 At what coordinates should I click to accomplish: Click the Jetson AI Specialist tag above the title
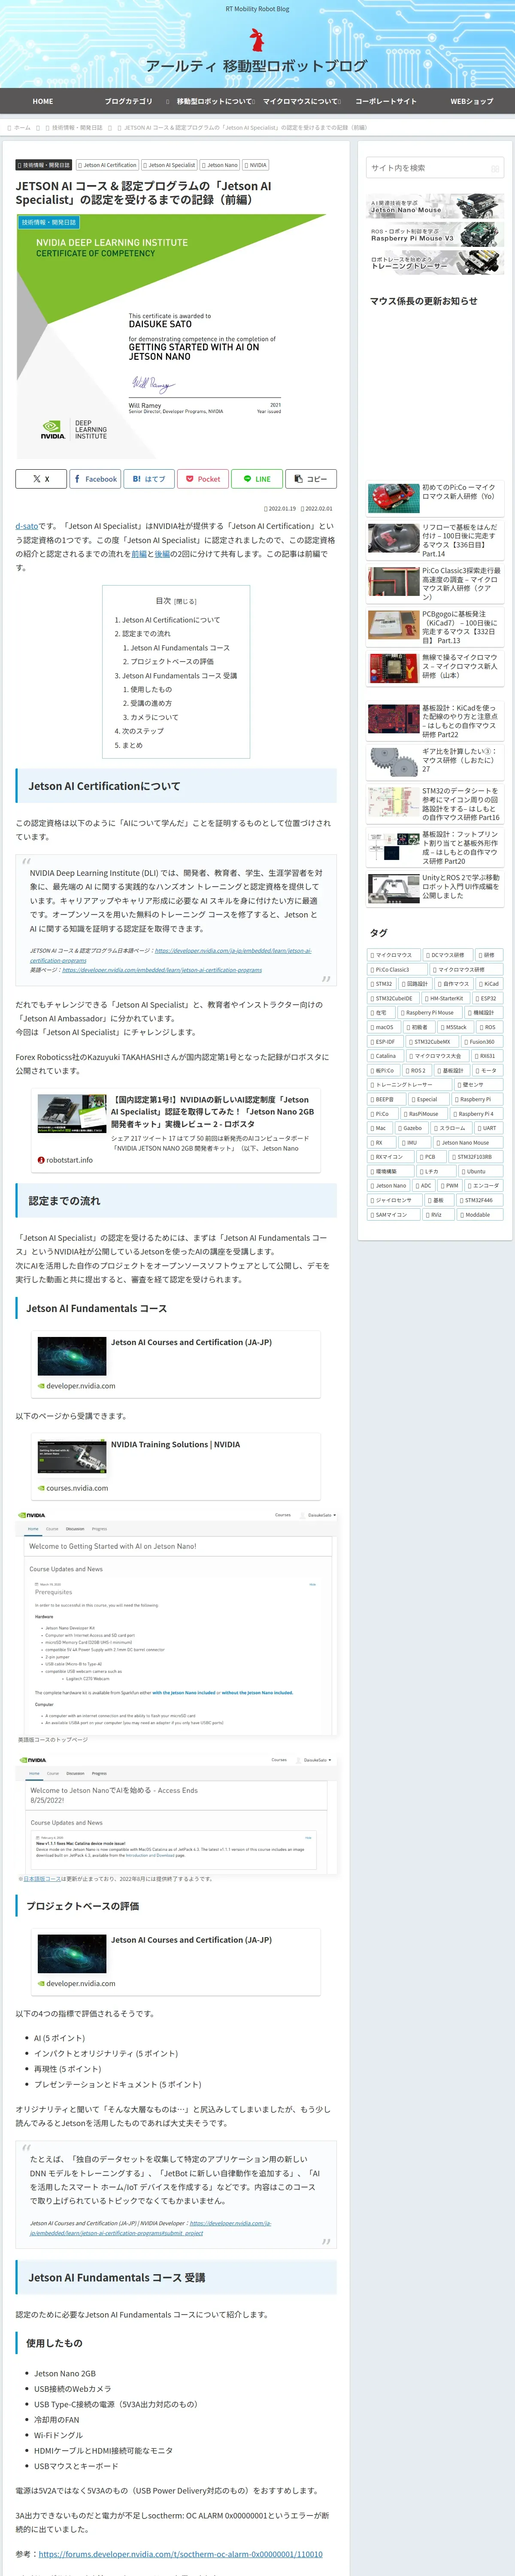[169, 165]
